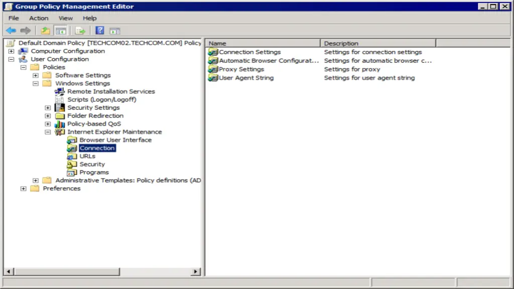The width and height of the screenshot is (514, 289).
Task: Click the Policy-based QoS chart icon
Action: tap(60, 124)
